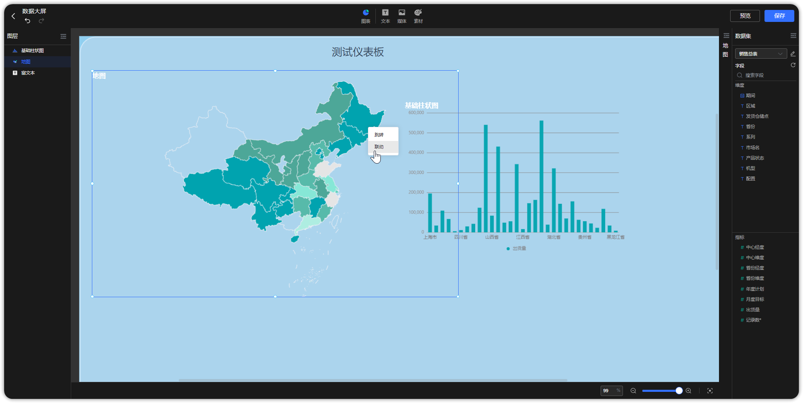Choose 跳转 from the context menu
This screenshot has height=403, width=803.
point(379,134)
